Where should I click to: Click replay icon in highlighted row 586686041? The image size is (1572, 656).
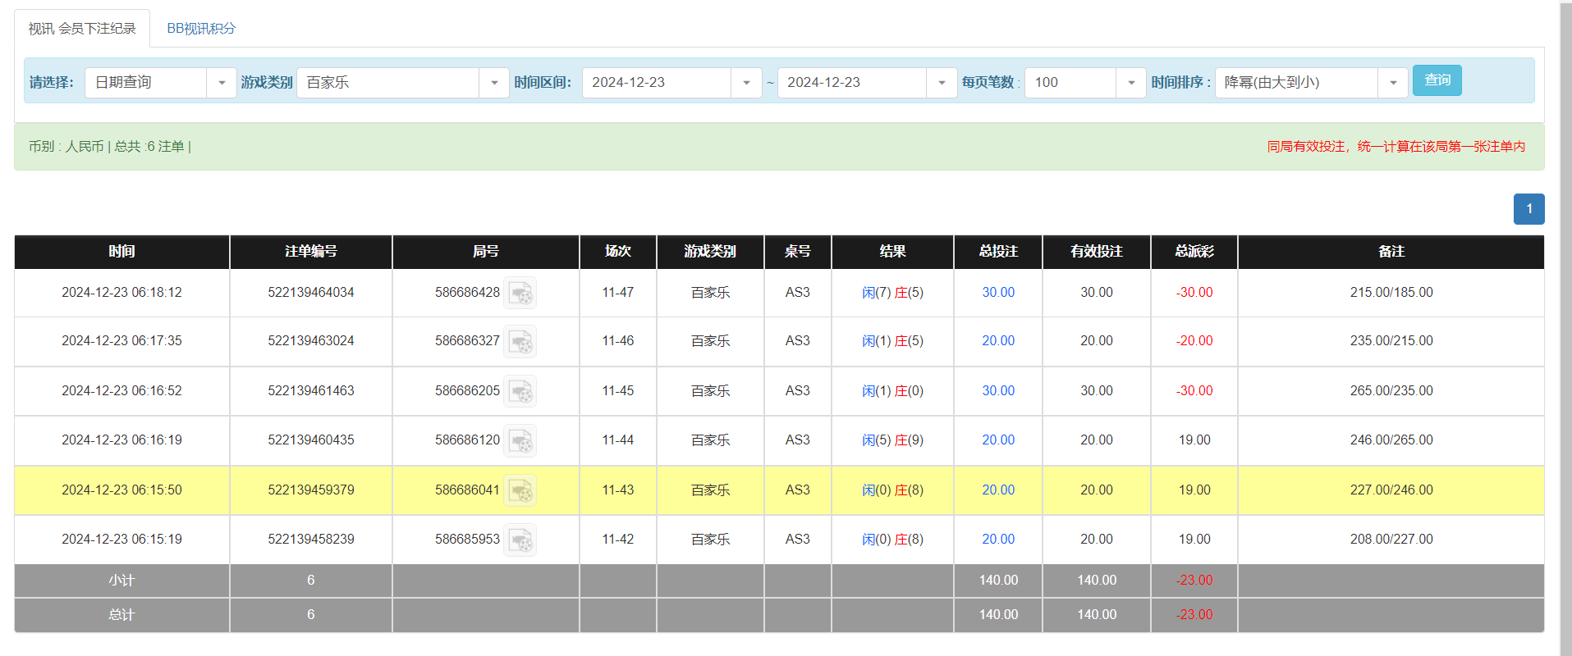click(520, 490)
